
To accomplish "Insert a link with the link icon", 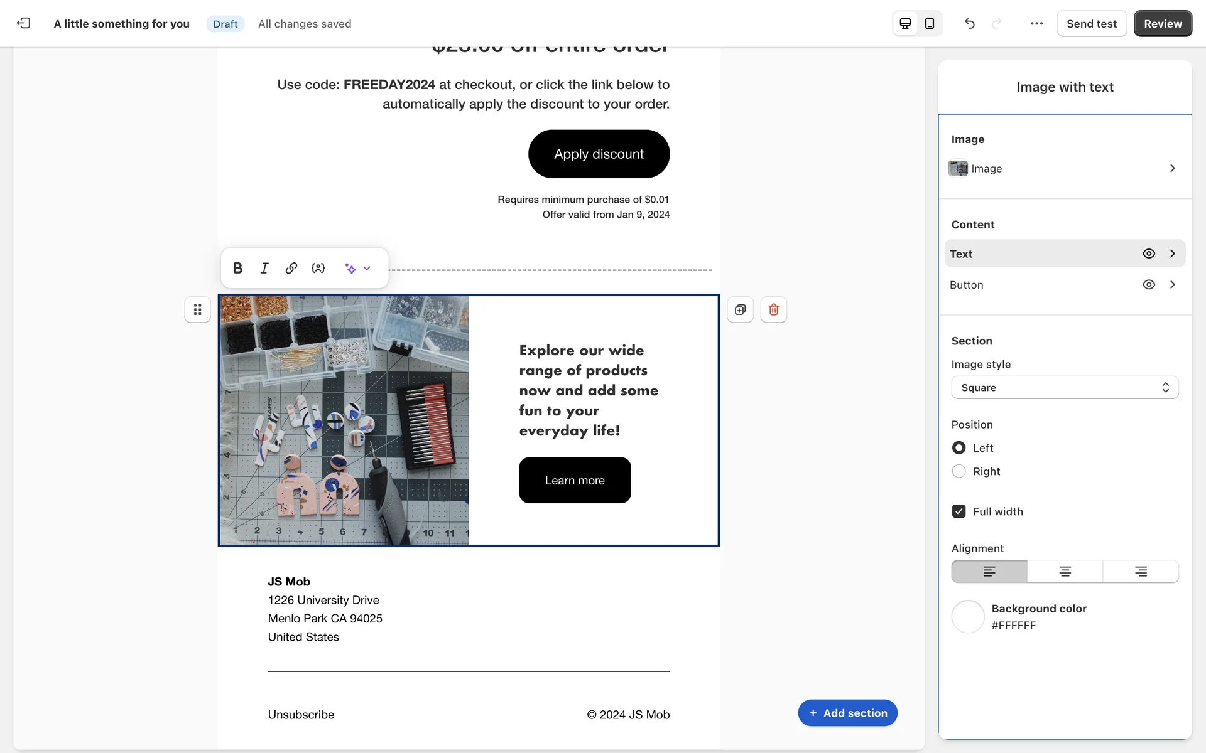I will tap(291, 269).
